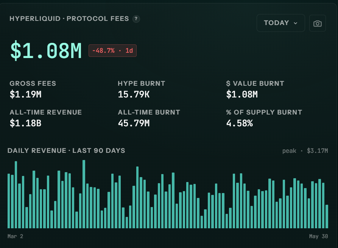Click the GROSS FEES label
This screenshot has width=338, height=248.
33,83
